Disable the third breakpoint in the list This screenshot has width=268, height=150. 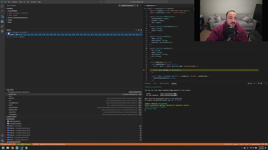(8, 130)
